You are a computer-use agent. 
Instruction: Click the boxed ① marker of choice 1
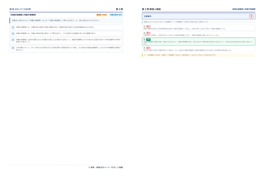pos(13,27)
